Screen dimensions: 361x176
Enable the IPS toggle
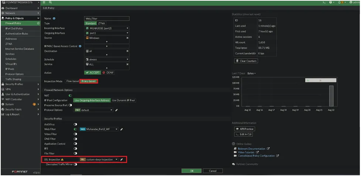75,149
